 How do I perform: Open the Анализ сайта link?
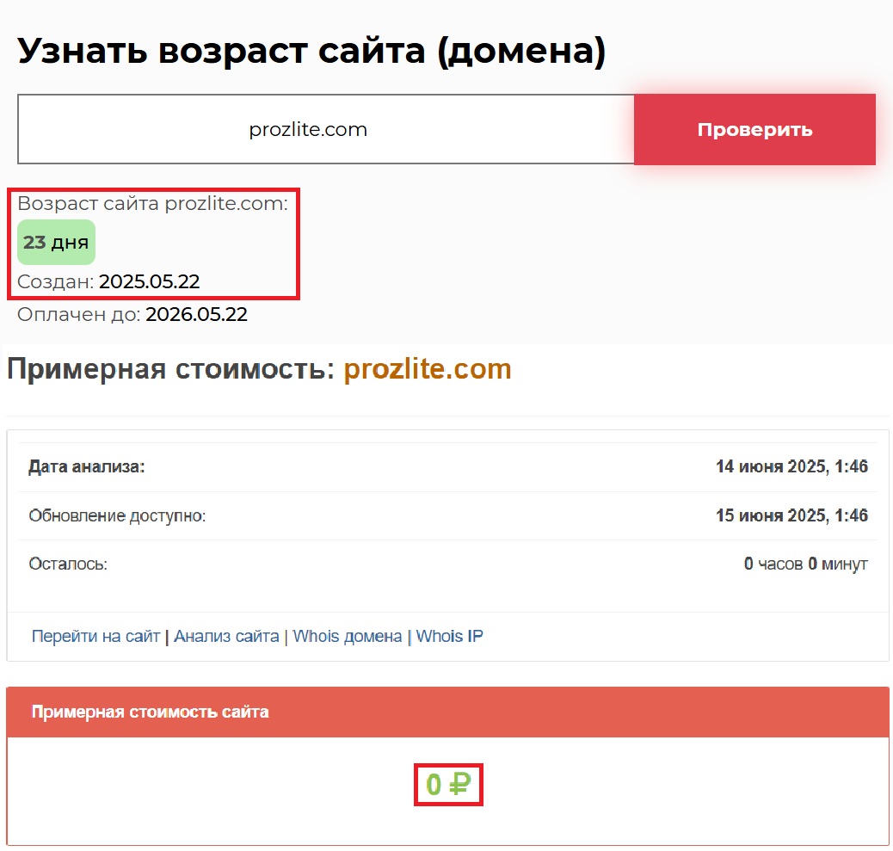(226, 637)
